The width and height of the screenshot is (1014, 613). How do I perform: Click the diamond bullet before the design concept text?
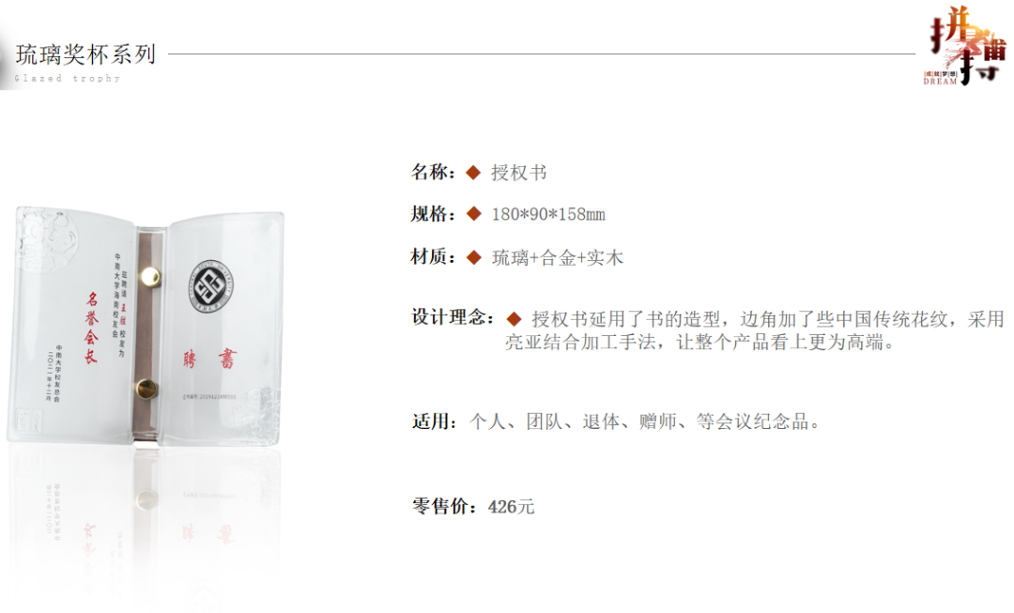coord(515,319)
